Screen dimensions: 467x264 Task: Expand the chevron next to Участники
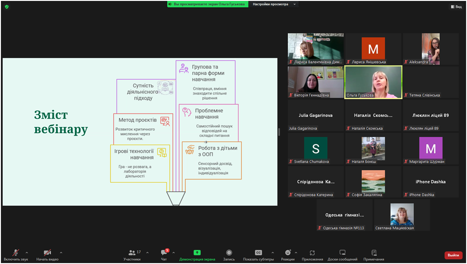click(x=147, y=252)
